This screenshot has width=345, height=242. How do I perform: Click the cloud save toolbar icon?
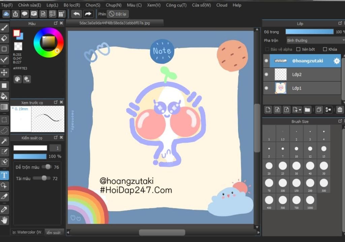pyautogui.click(x=6, y=14)
